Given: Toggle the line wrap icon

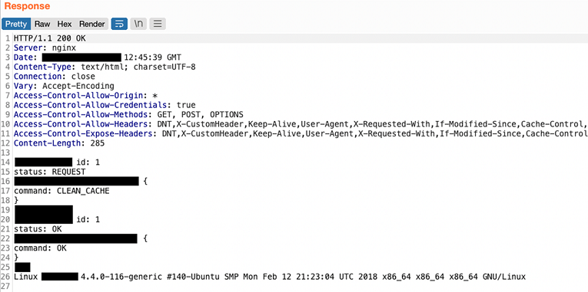Looking at the screenshot, I should point(120,24).
